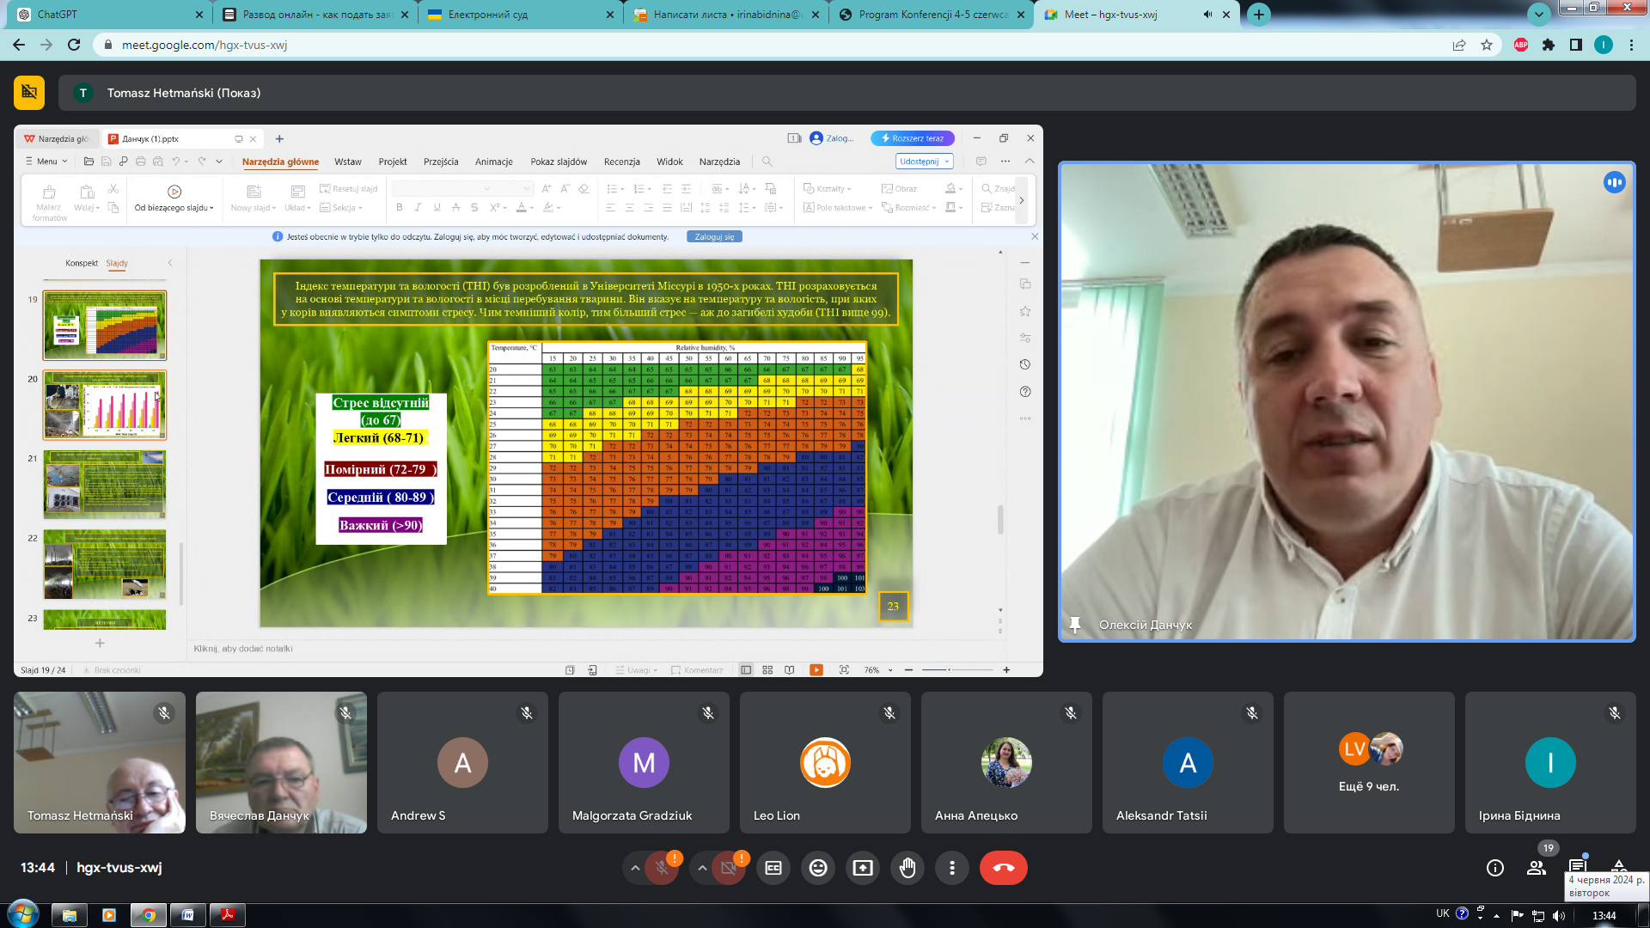The image size is (1650, 928).
Task: Open Chrome from the Windows taskbar
Action: (148, 915)
